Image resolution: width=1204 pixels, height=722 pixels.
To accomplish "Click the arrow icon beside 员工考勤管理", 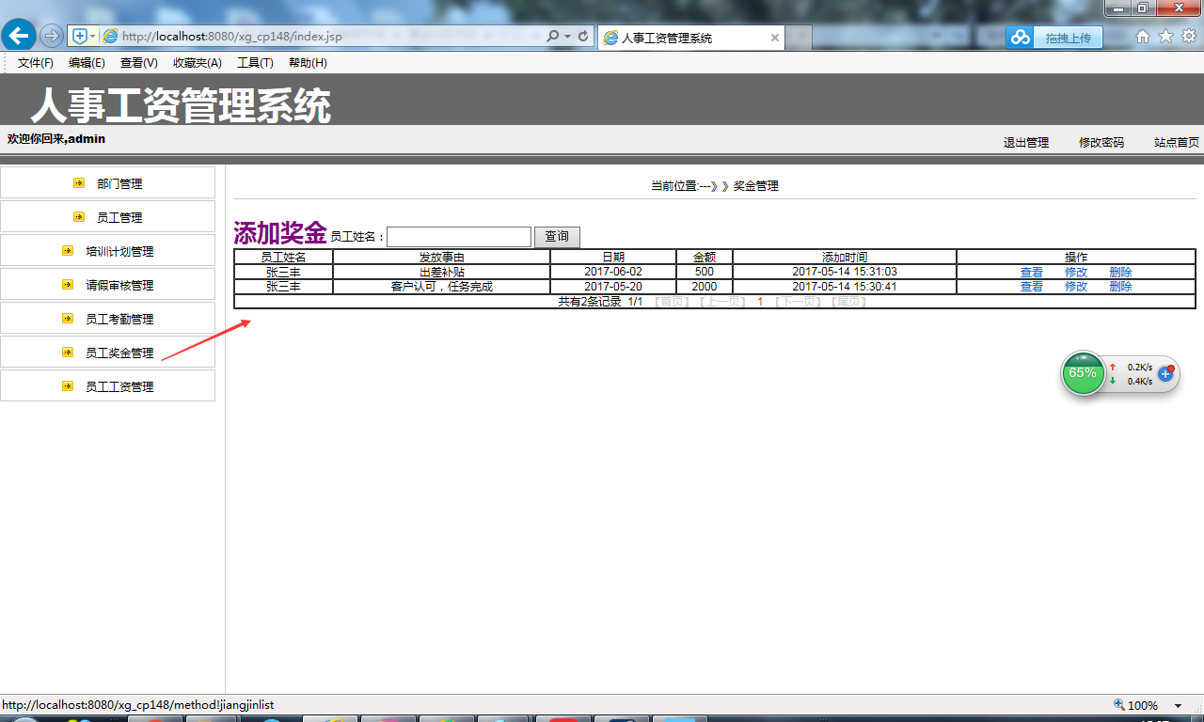I will (68, 319).
